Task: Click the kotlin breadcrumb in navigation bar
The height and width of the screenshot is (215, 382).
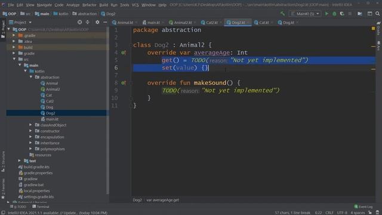Action: [x=61, y=14]
